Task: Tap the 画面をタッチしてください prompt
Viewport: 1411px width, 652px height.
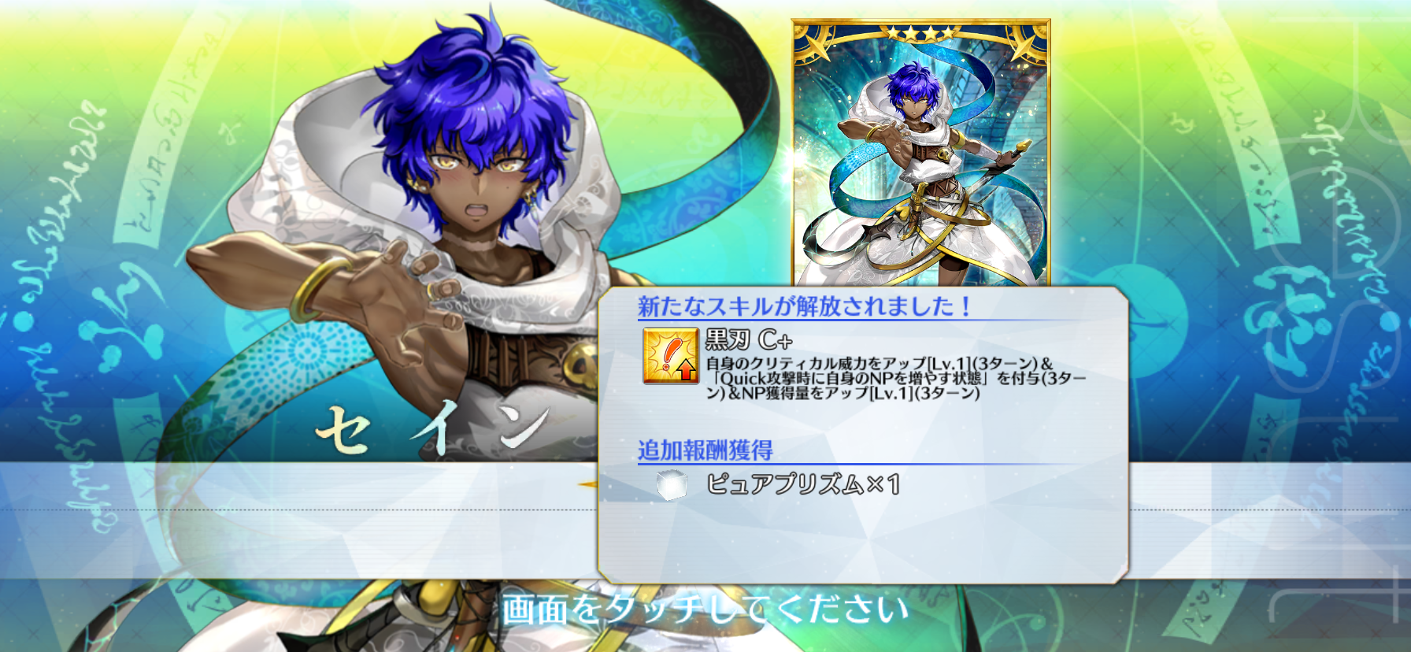Action: (705, 609)
